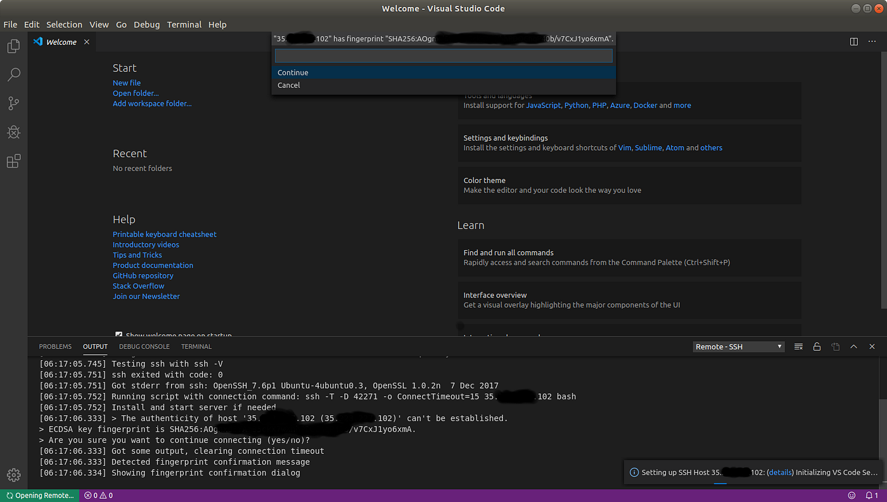Image resolution: width=887 pixels, height=502 pixels.
Task: Open the Extensions sidebar
Action: [13, 161]
